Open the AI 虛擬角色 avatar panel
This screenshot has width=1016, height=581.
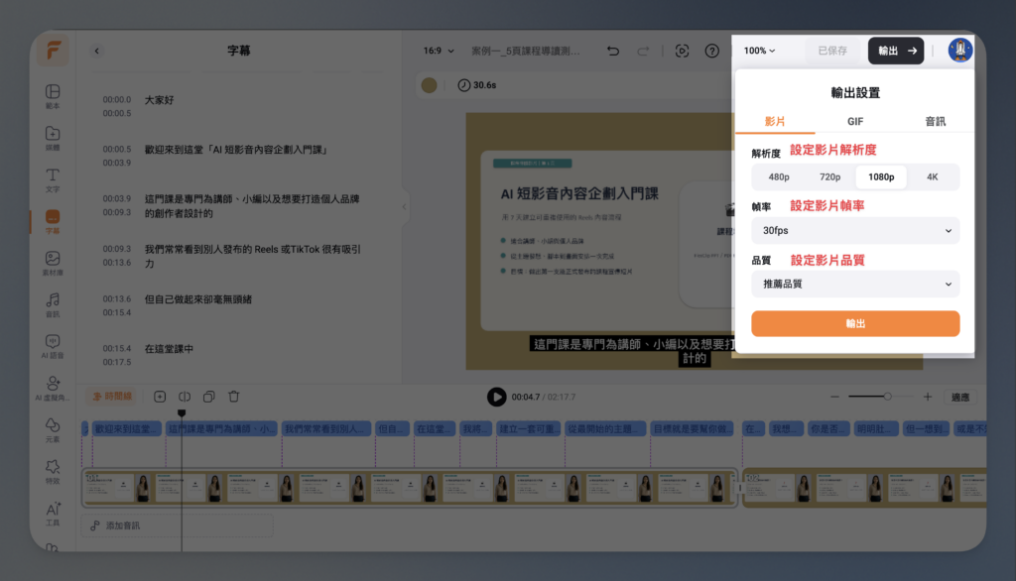pos(53,388)
